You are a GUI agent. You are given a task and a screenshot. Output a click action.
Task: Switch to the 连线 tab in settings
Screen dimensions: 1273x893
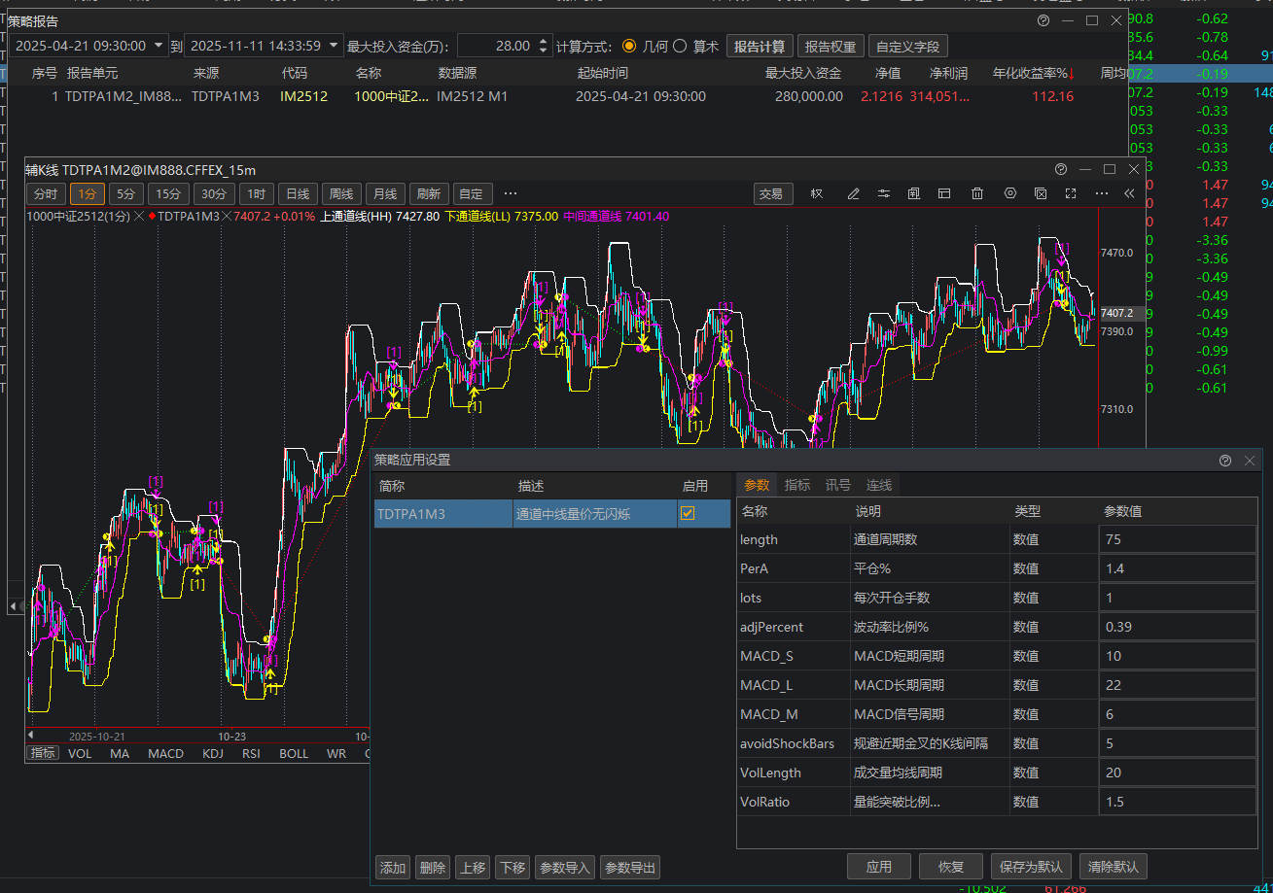879,485
